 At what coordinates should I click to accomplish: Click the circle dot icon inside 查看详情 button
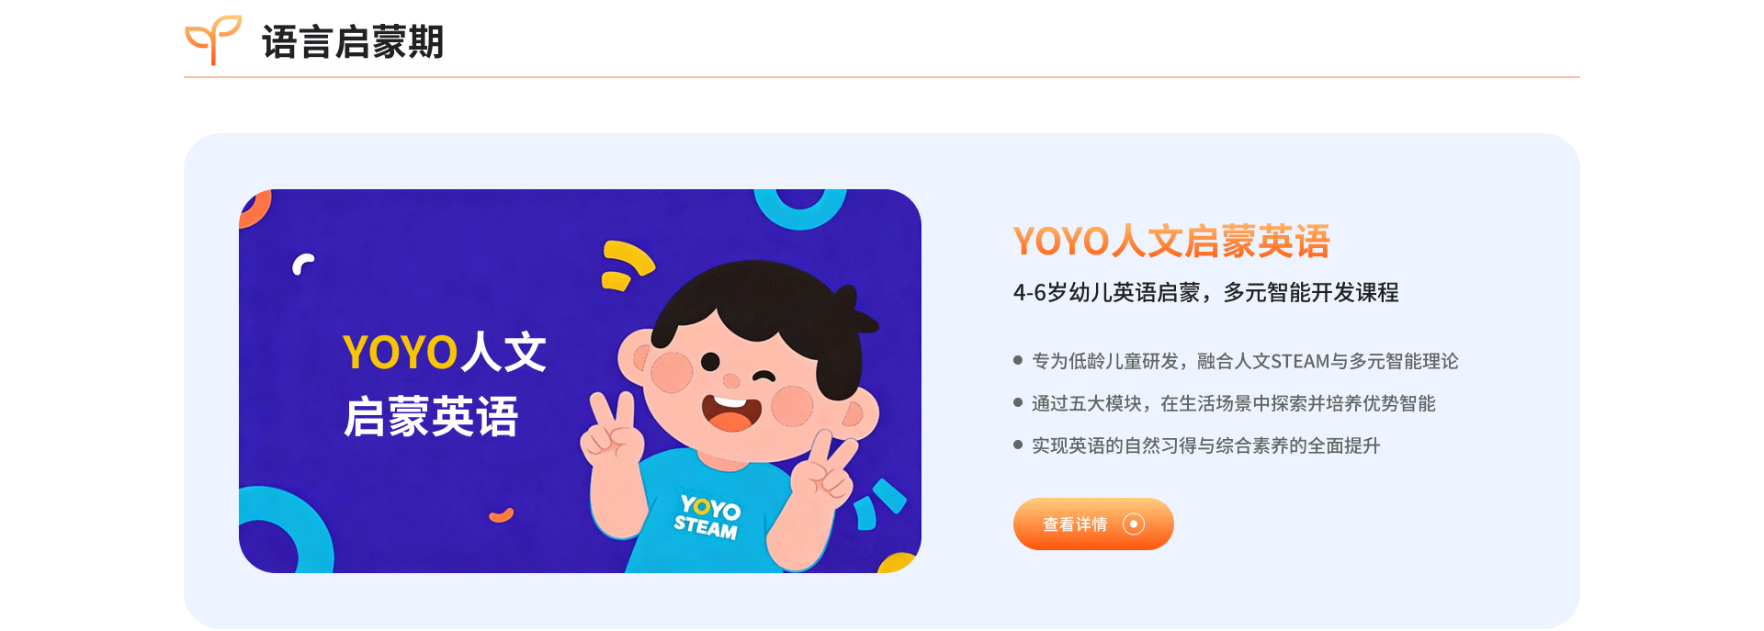[1134, 524]
